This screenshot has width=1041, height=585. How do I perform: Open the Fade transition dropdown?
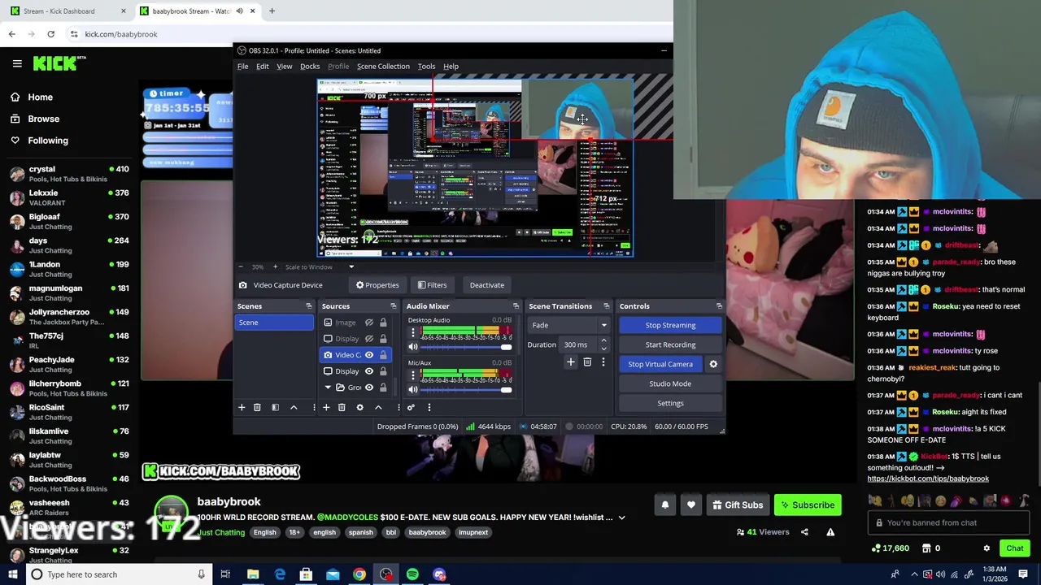570,325
